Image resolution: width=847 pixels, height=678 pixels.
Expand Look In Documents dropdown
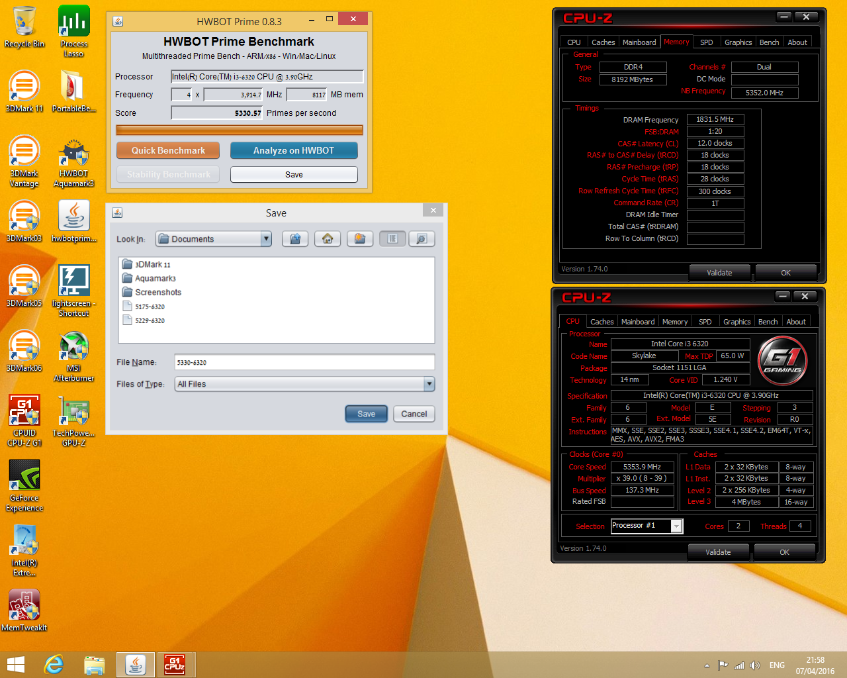point(266,238)
